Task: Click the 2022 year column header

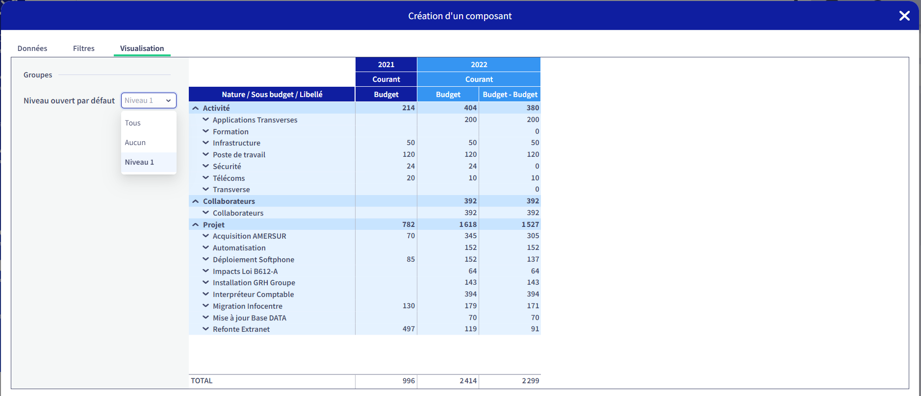Action: pyautogui.click(x=479, y=64)
